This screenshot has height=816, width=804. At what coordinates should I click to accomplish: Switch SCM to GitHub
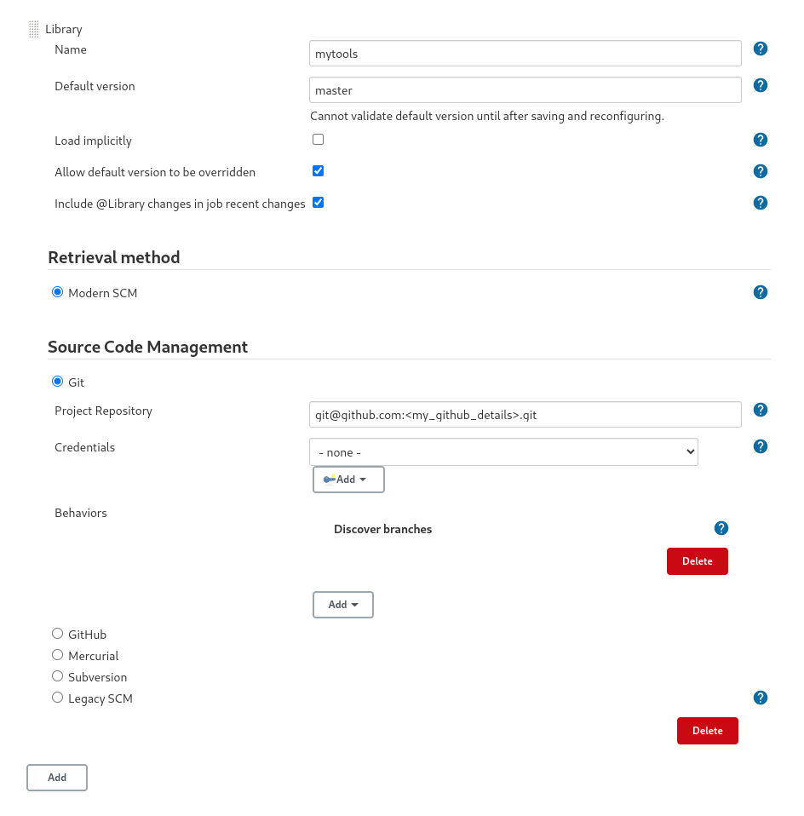57,633
